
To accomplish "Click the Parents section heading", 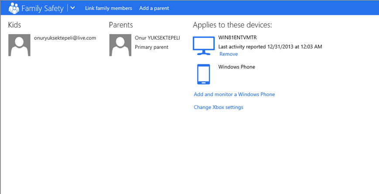I will click(121, 25).
